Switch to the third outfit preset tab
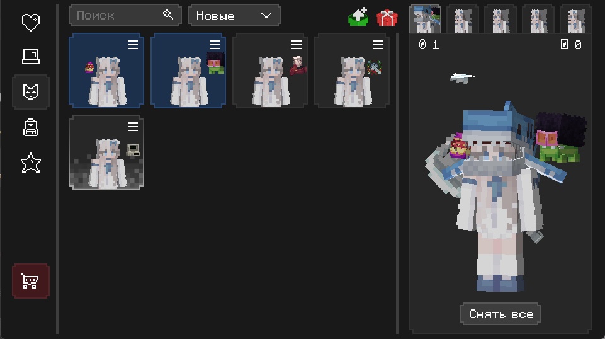605x339 pixels. coord(500,18)
